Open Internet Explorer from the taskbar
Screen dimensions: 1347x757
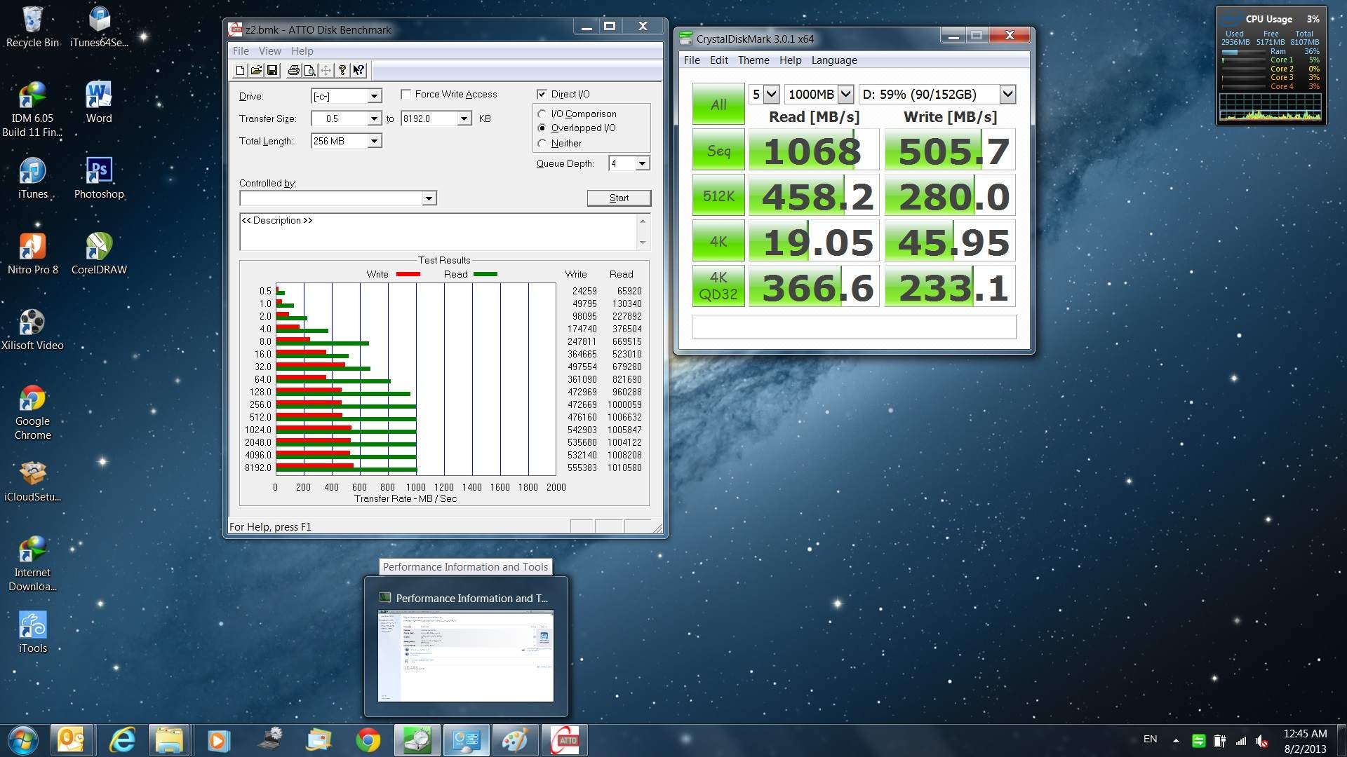(x=122, y=740)
